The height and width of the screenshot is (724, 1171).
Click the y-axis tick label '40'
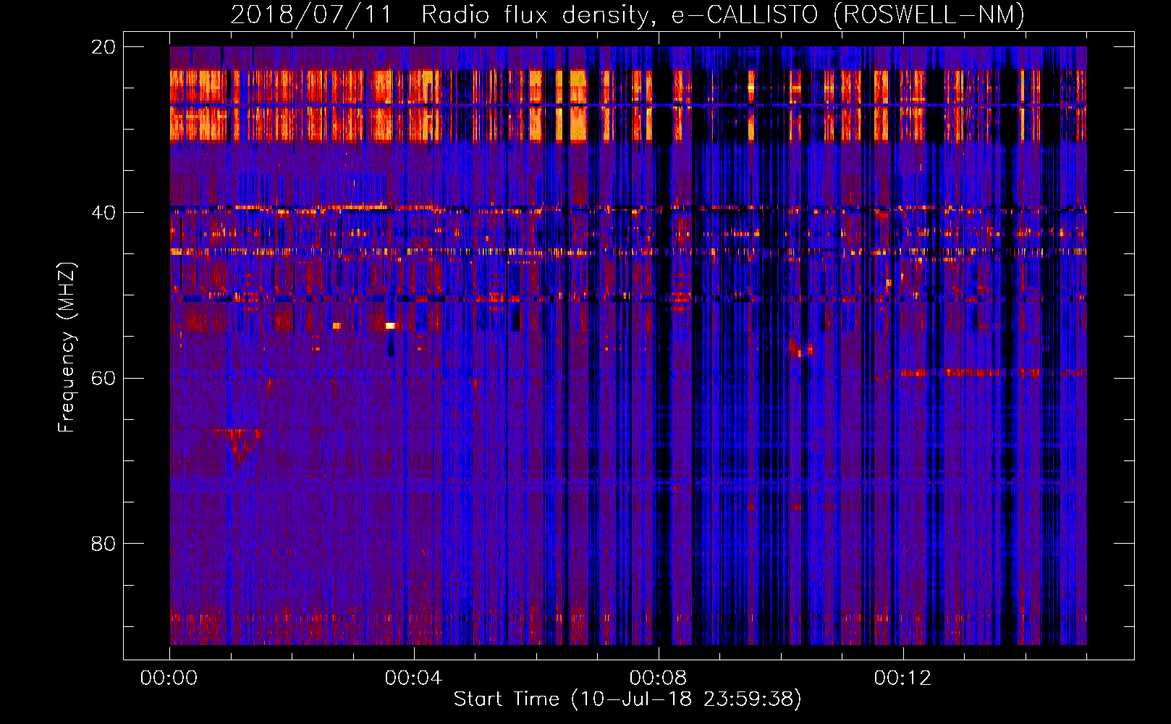coord(103,213)
